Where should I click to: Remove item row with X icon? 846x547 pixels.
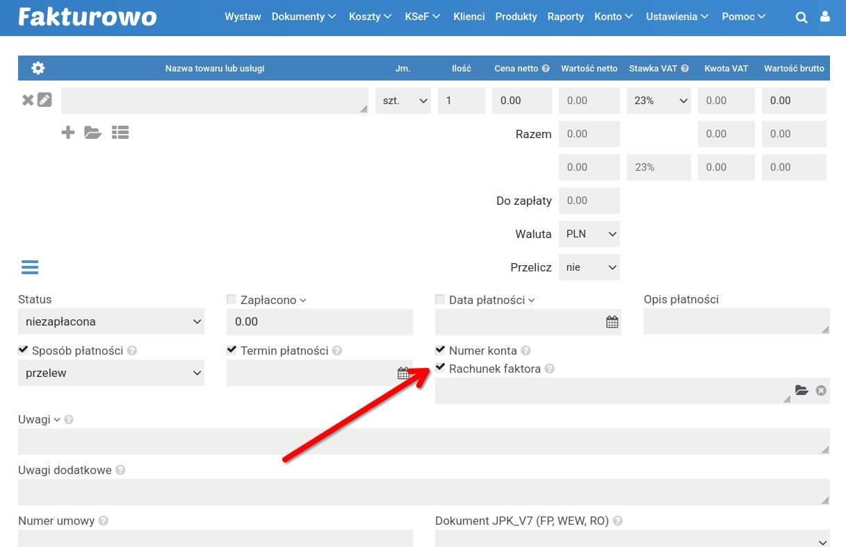tap(28, 100)
